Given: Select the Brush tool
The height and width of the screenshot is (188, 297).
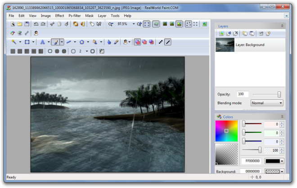Looking at the screenshot, I should click(55, 42).
